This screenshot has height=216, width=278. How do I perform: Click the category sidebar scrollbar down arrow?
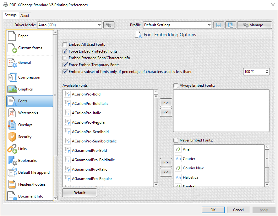56,198
